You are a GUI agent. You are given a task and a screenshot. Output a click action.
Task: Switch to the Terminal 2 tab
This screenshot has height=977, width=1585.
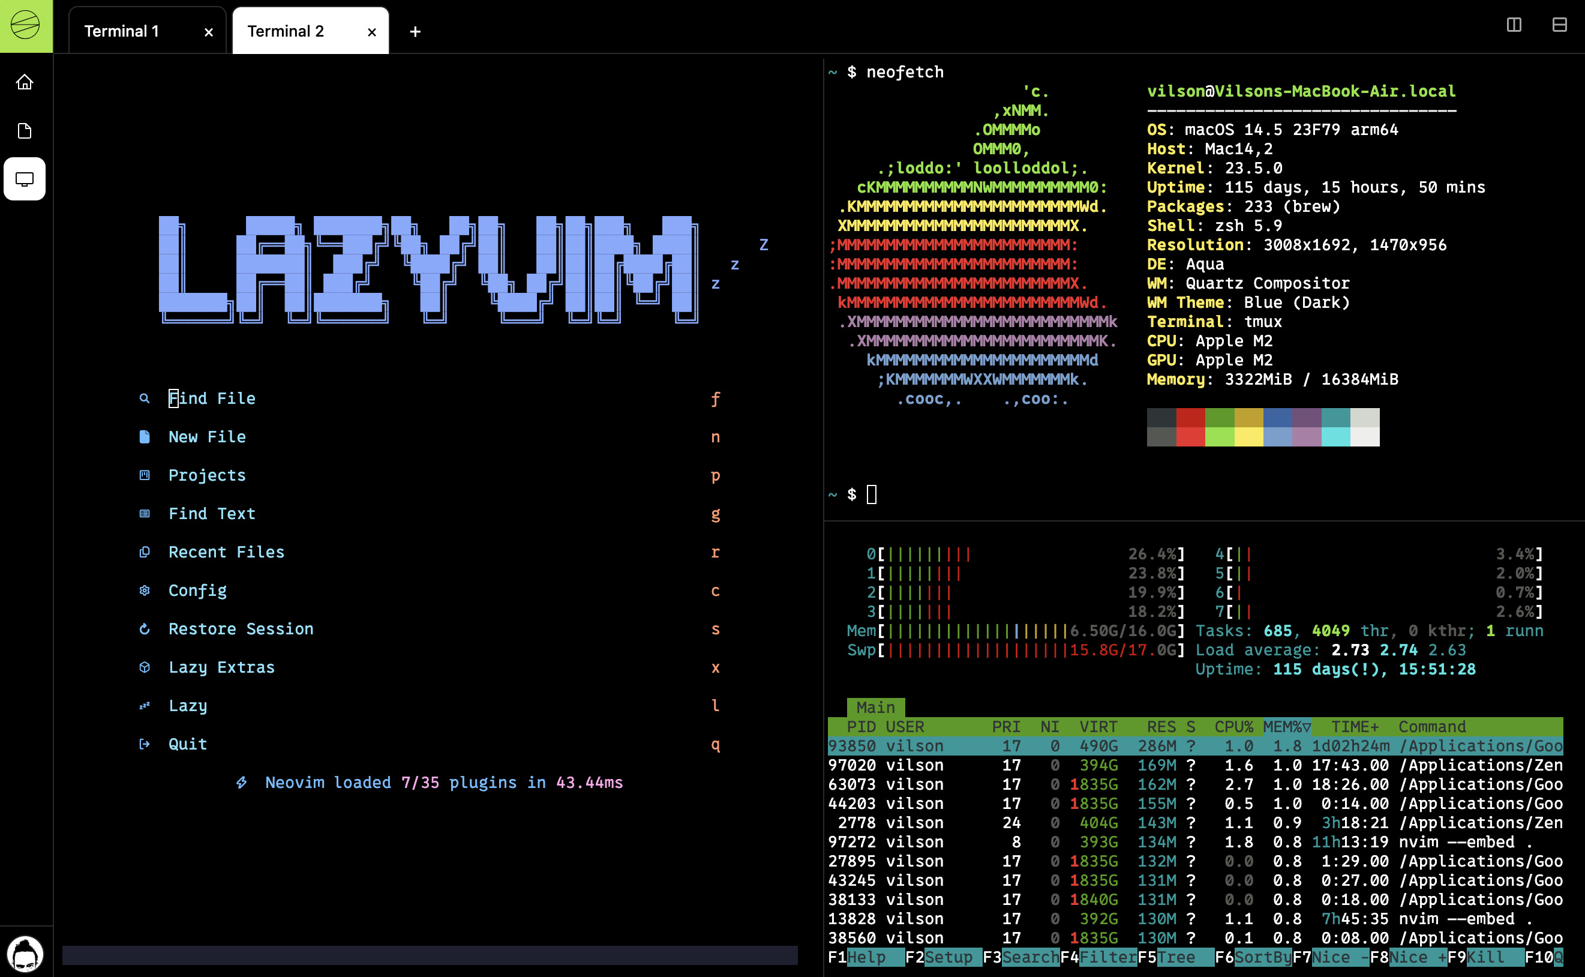tap(311, 31)
